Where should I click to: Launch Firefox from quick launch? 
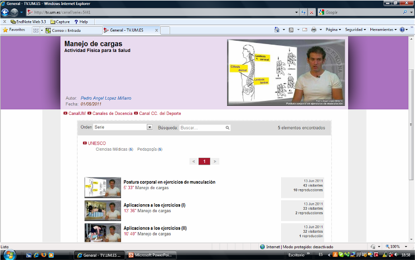coord(44,255)
